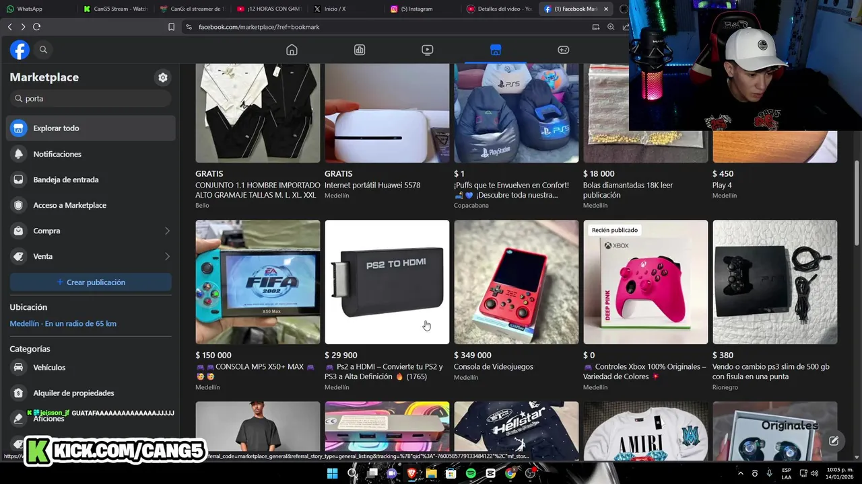The width and height of the screenshot is (862, 484).
Task: Open PS3 slim listing image
Action: pos(774,282)
